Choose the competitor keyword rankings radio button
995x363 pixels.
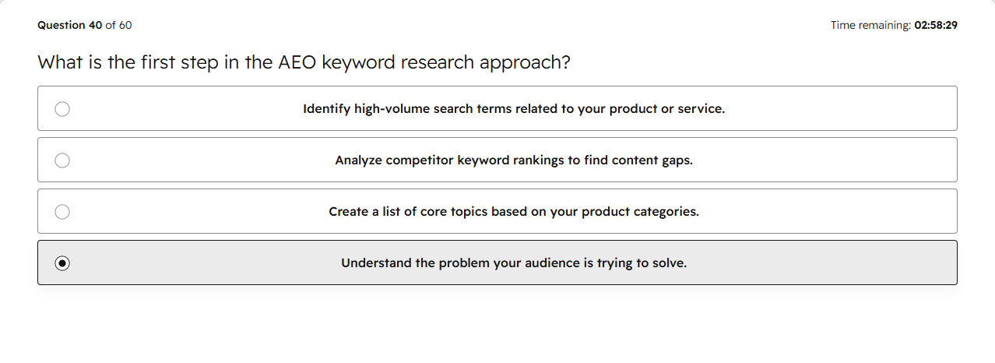click(x=62, y=160)
